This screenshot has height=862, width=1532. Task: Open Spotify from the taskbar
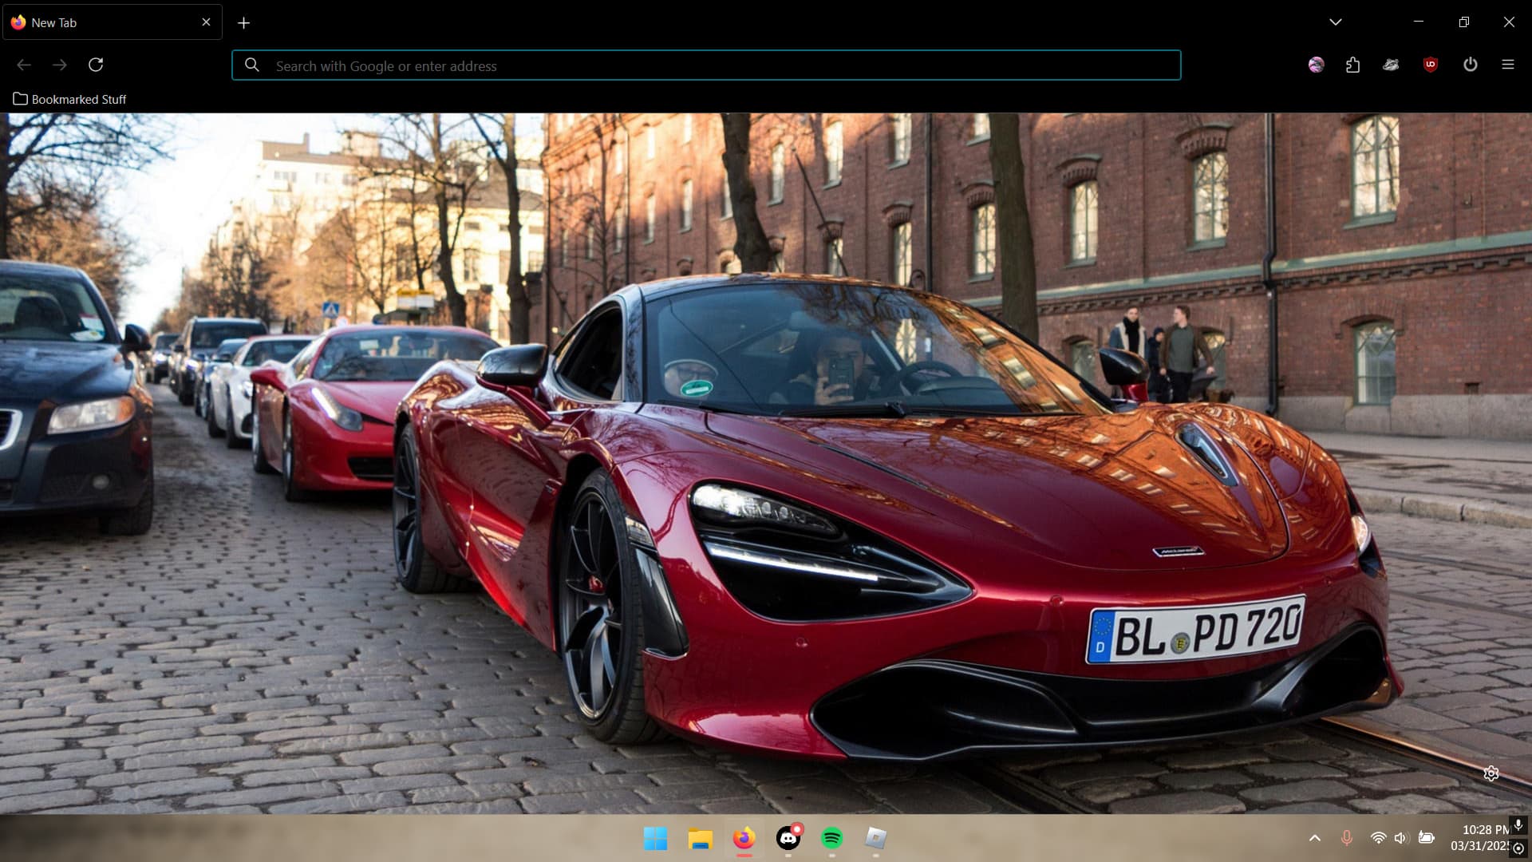[x=831, y=838]
